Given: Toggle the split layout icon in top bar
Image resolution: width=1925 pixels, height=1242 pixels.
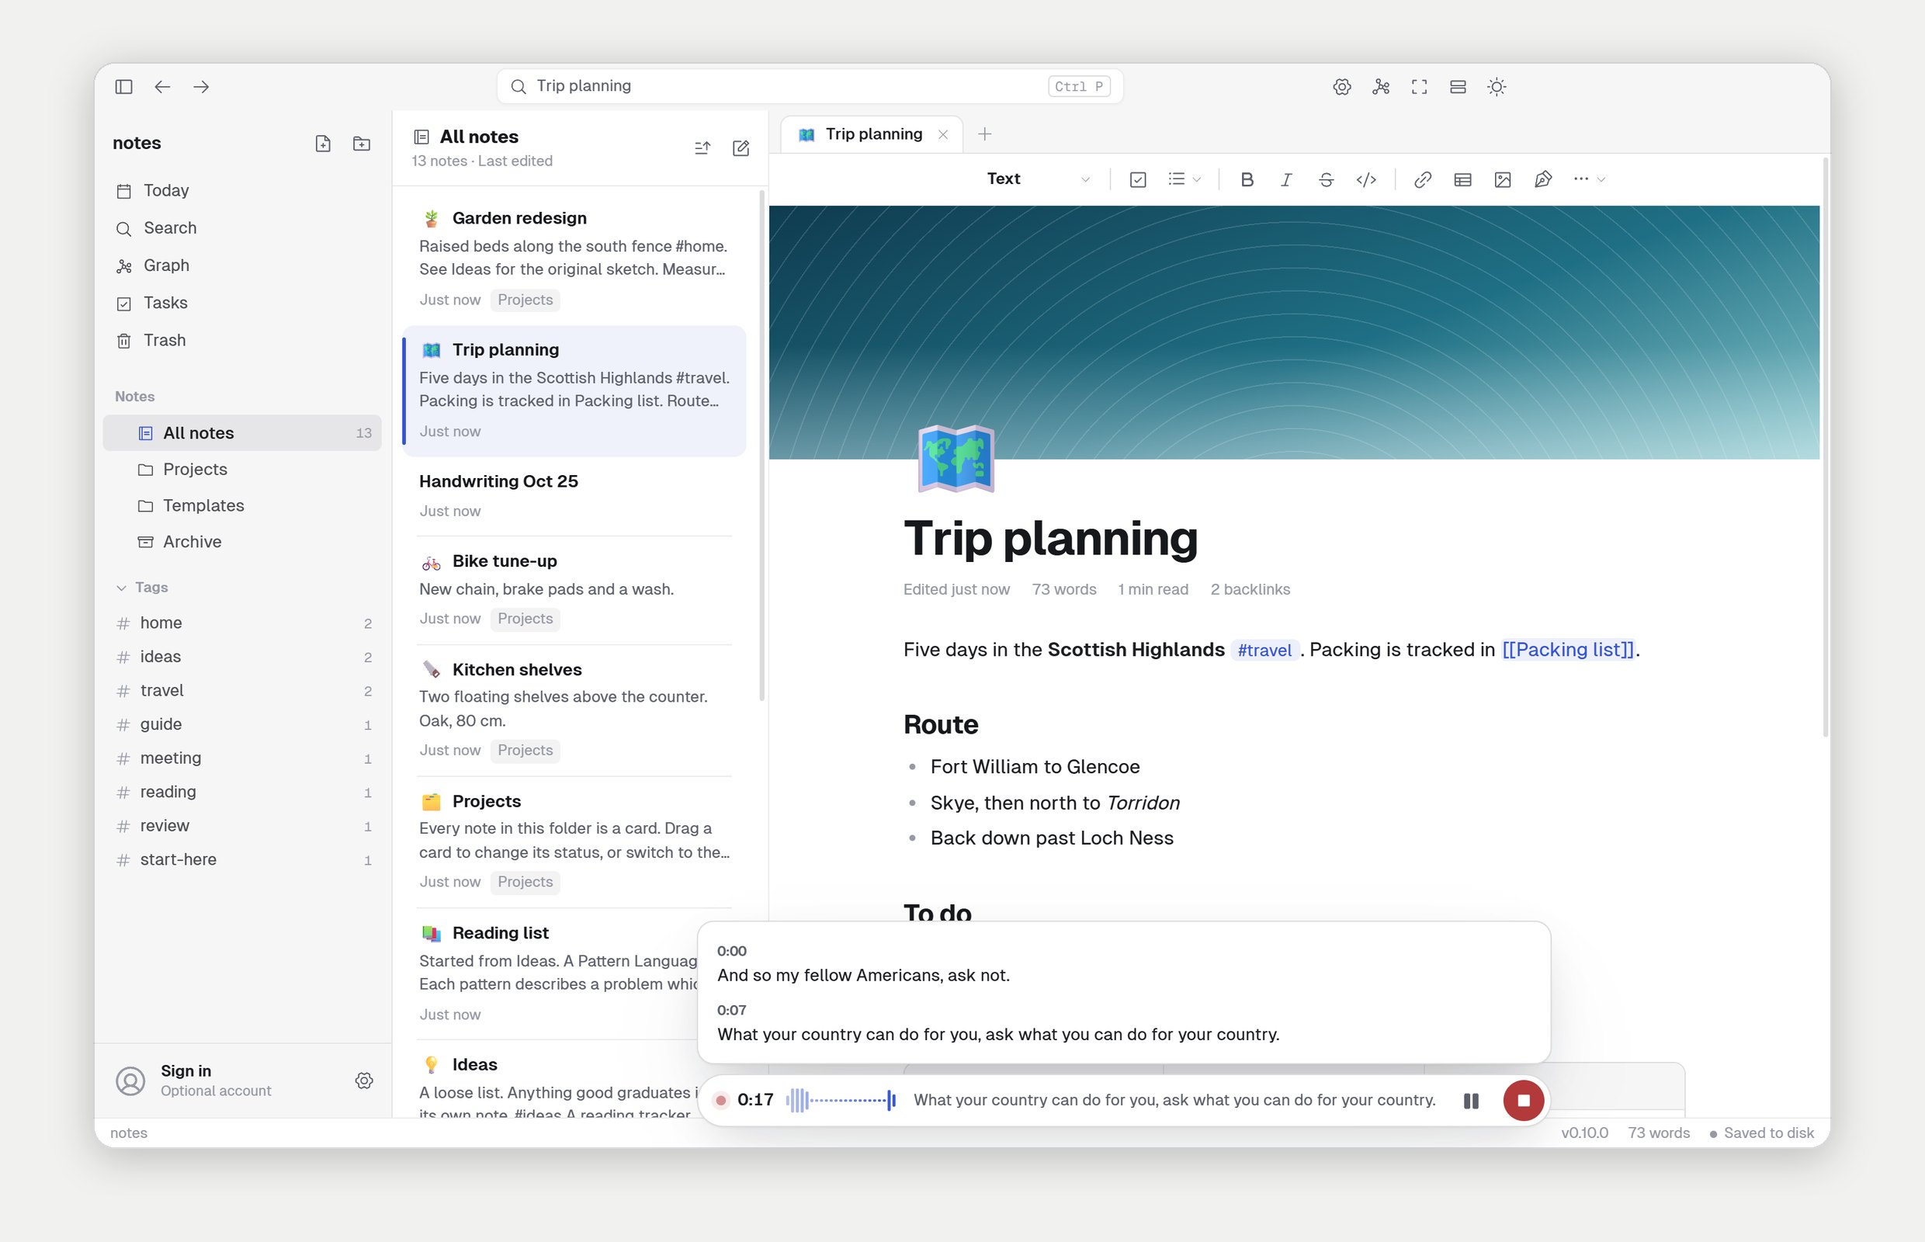Looking at the screenshot, I should pos(1457,86).
